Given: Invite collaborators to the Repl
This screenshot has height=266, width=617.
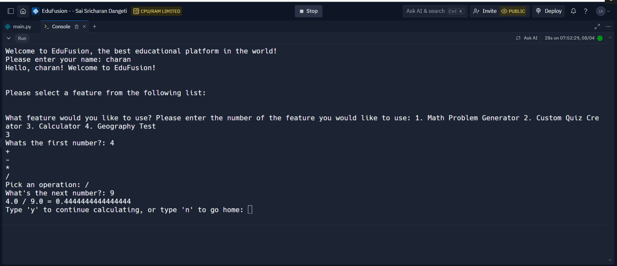Looking at the screenshot, I should coord(485,11).
